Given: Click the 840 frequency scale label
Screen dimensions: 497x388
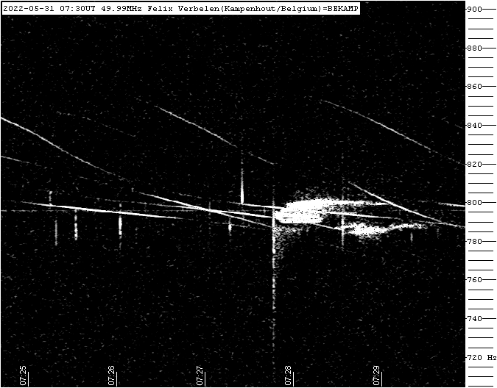Looking at the screenshot, I should coord(474,125).
